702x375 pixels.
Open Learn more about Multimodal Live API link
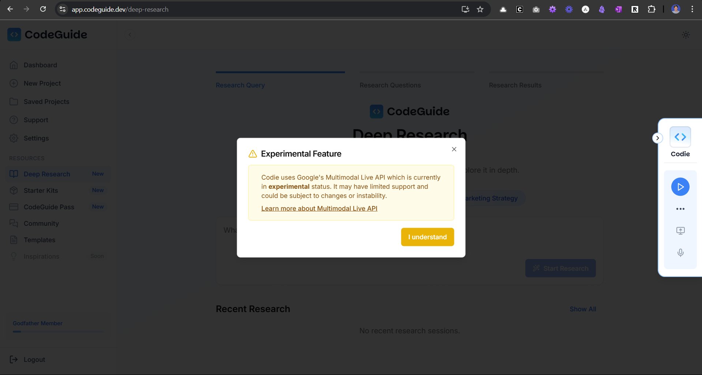point(319,209)
